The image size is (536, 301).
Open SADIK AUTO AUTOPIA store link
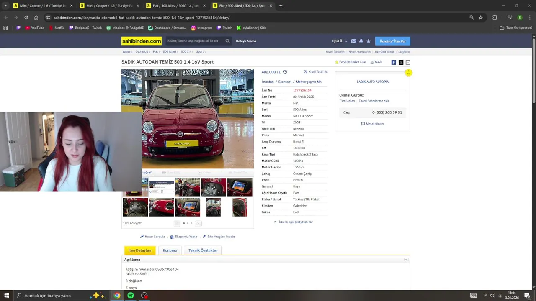[x=373, y=82]
